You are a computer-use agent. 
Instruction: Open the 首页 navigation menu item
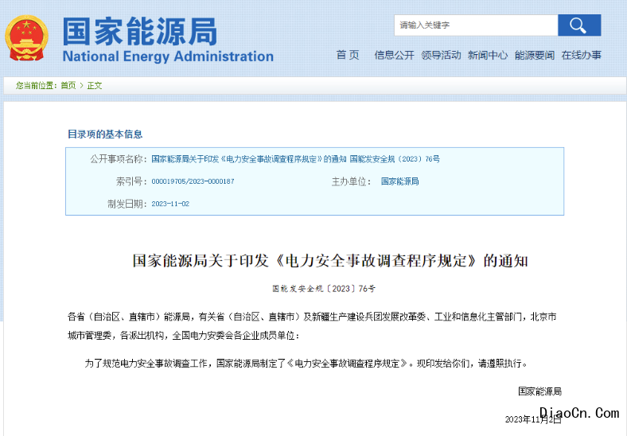coord(348,55)
